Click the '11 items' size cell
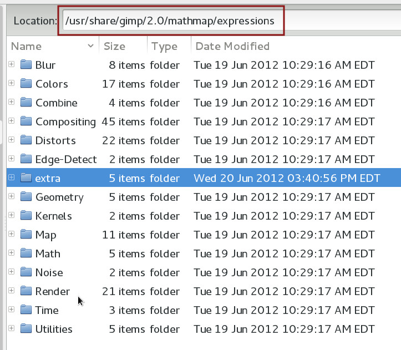 pos(124,235)
